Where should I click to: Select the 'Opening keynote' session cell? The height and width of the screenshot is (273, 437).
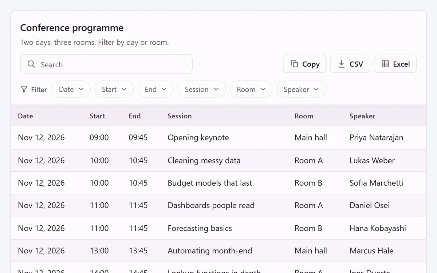[x=198, y=138]
